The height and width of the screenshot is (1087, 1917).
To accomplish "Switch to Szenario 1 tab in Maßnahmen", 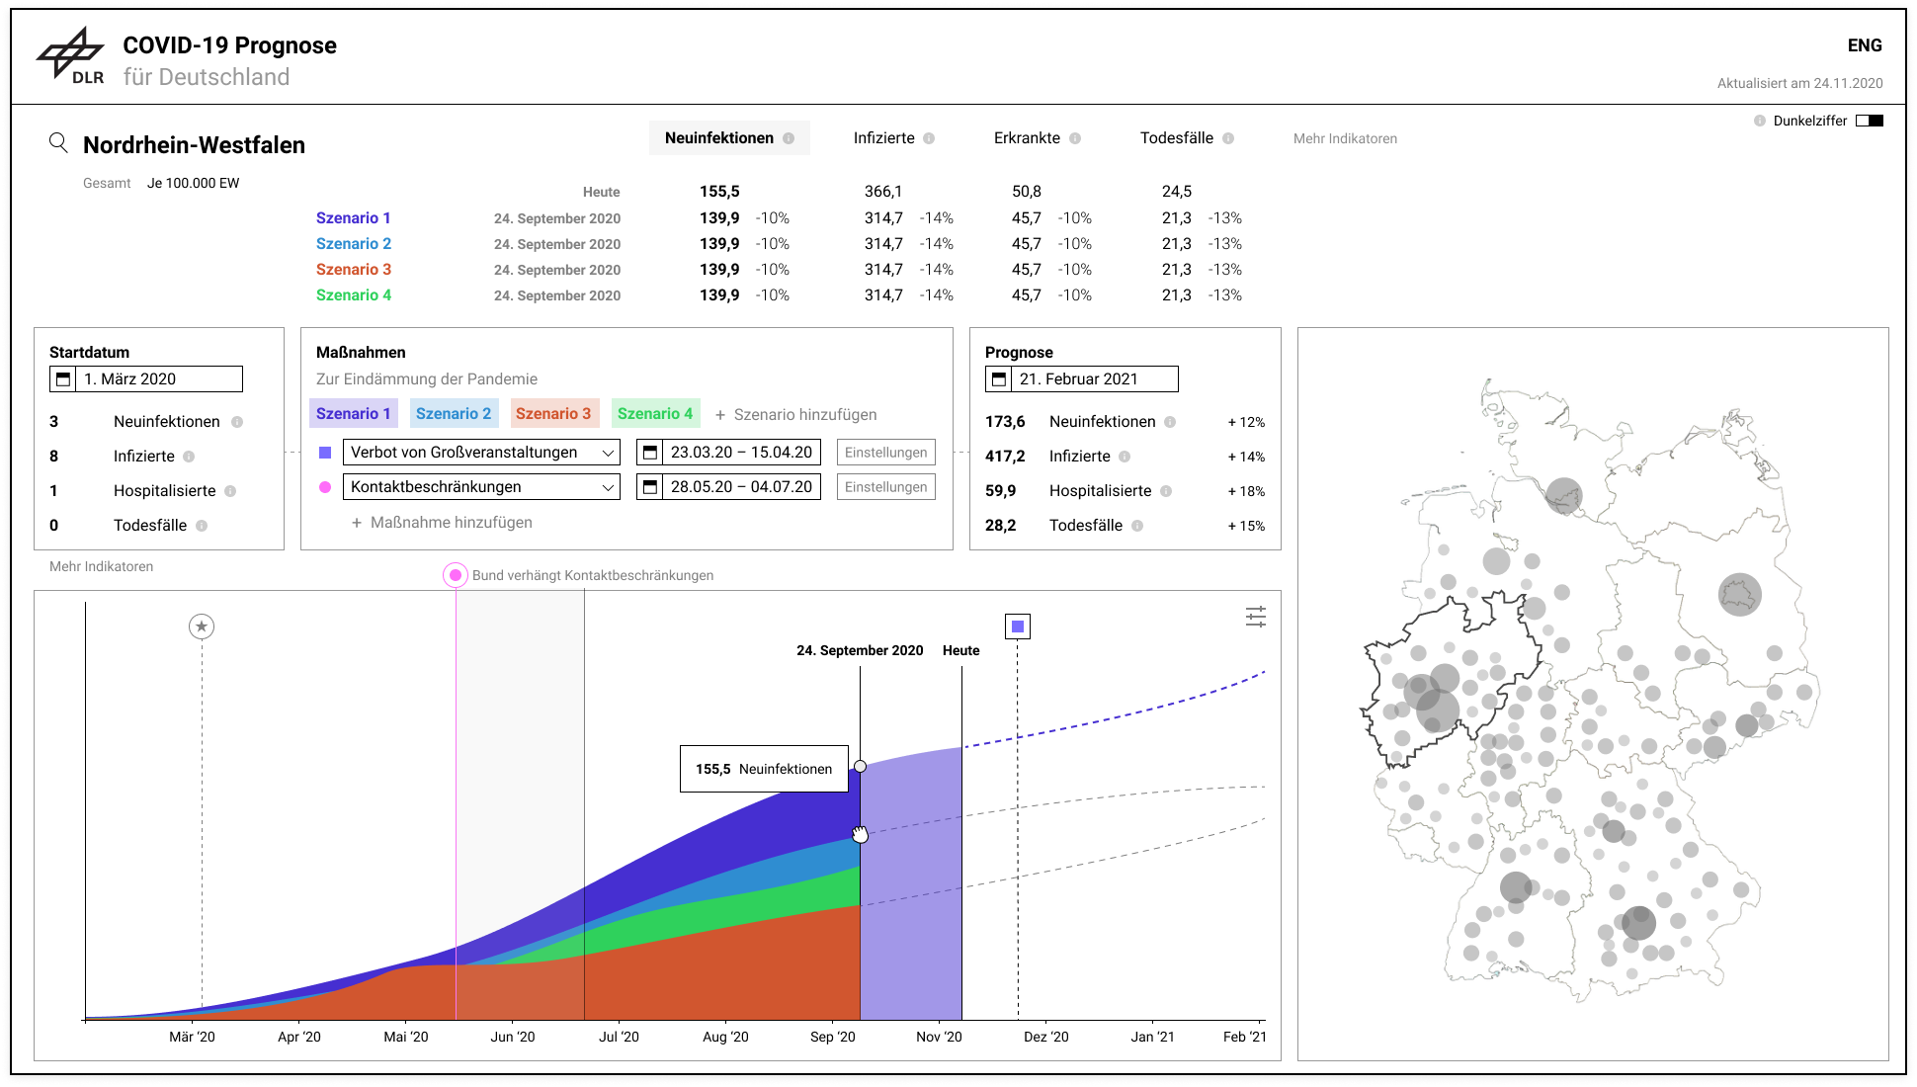I will pos(354,413).
